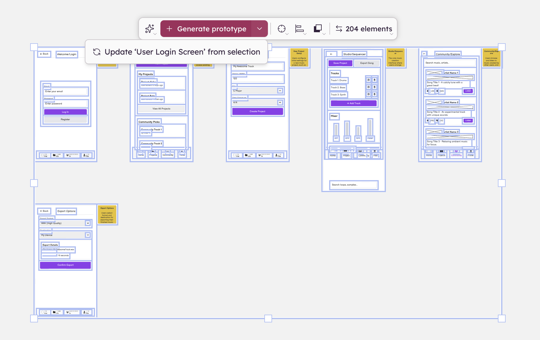Viewport: 540px width, 340px height.
Task: Open the WAV (High Quality) format dropdown
Action: click(88, 223)
